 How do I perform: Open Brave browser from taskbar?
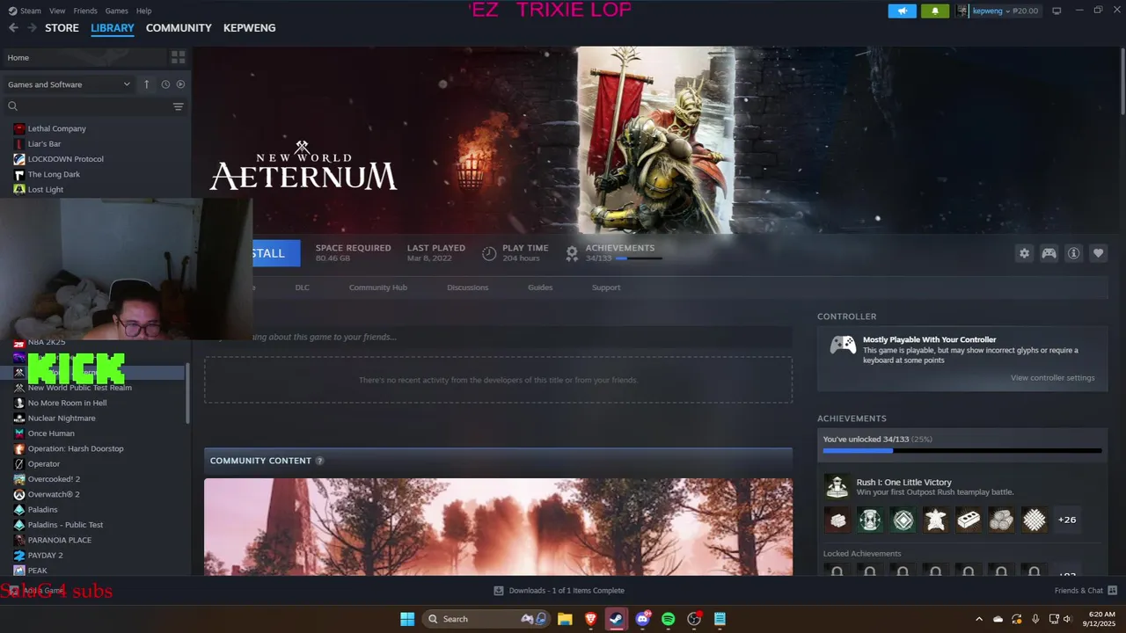click(590, 619)
